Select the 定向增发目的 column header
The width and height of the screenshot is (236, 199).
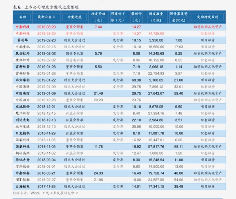coord(208,17)
